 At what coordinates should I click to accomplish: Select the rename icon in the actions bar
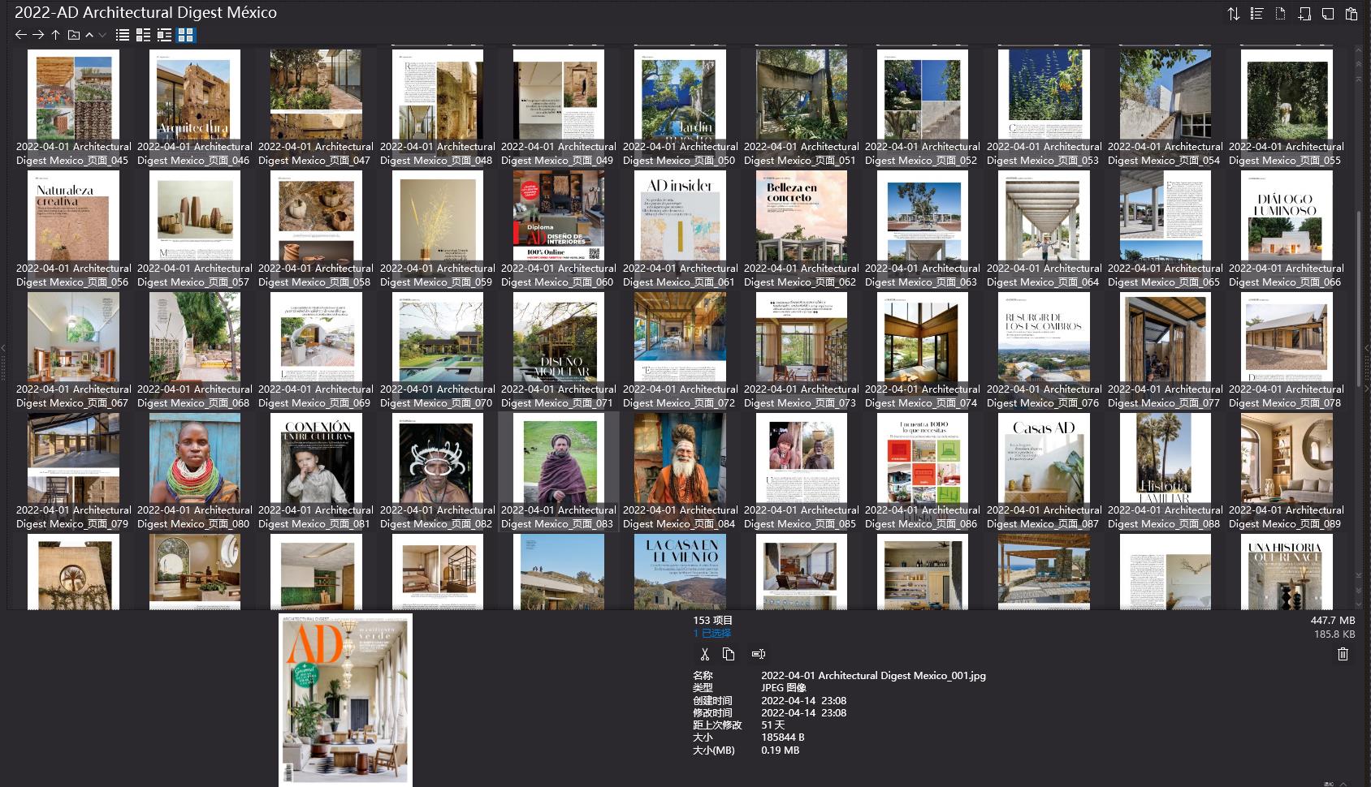pos(759,654)
